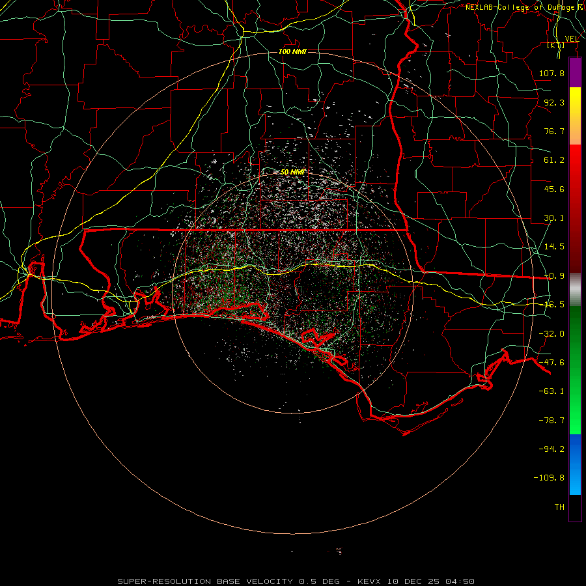The image size is (586, 586).
Task: Click the -78.7 legend value
Action: point(551,421)
